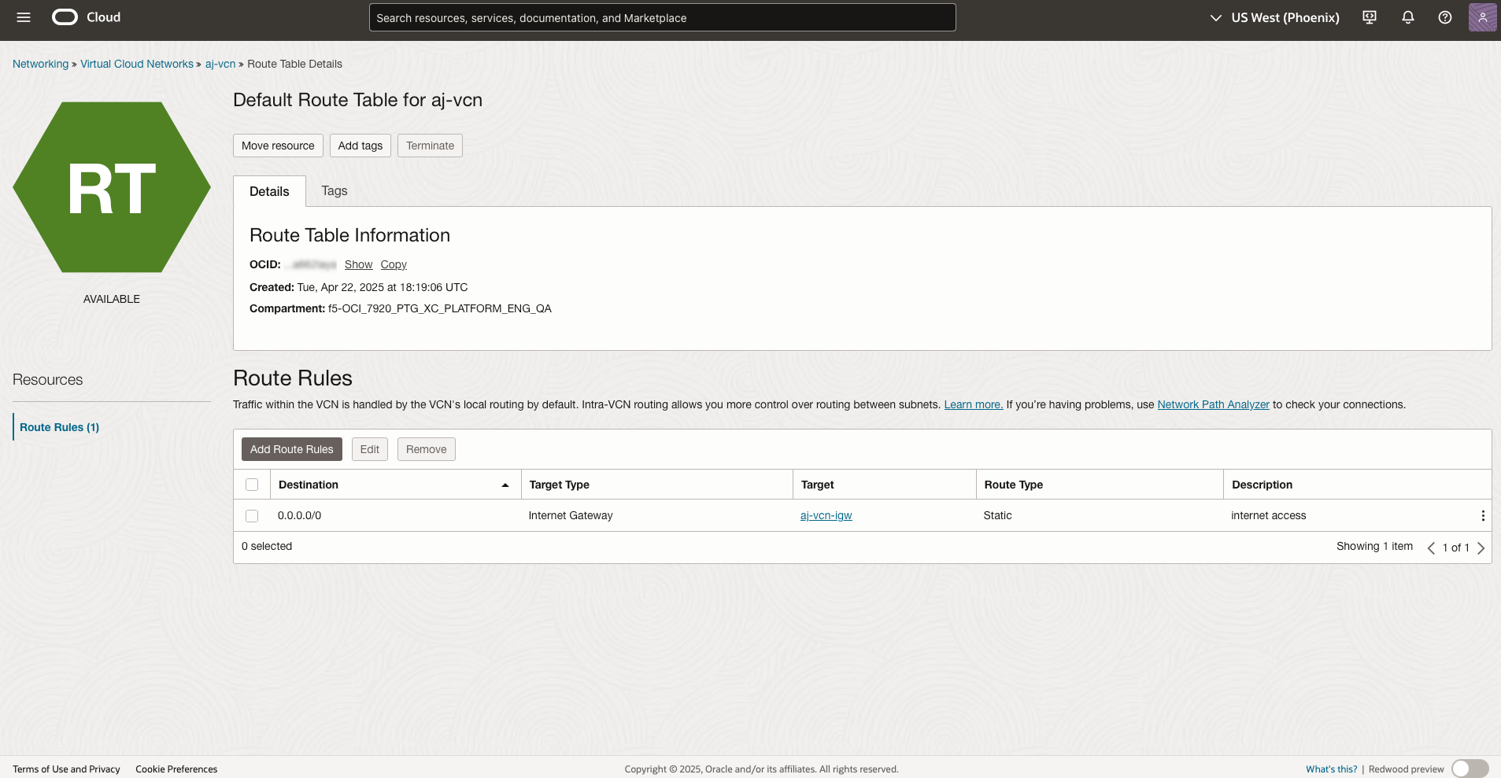Viewport: 1501px width, 778px height.
Task: Open the Network Path Analyzer link
Action: click(1212, 404)
